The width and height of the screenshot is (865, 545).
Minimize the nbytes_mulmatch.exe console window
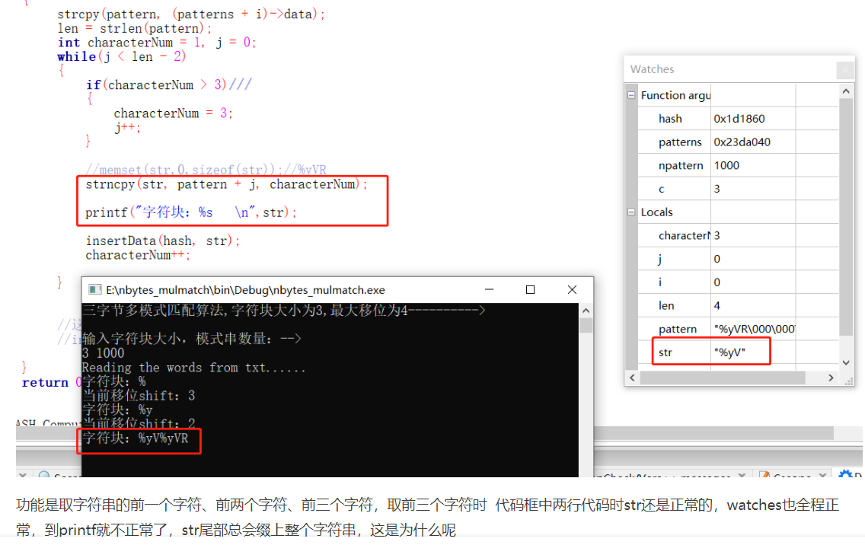(x=489, y=289)
